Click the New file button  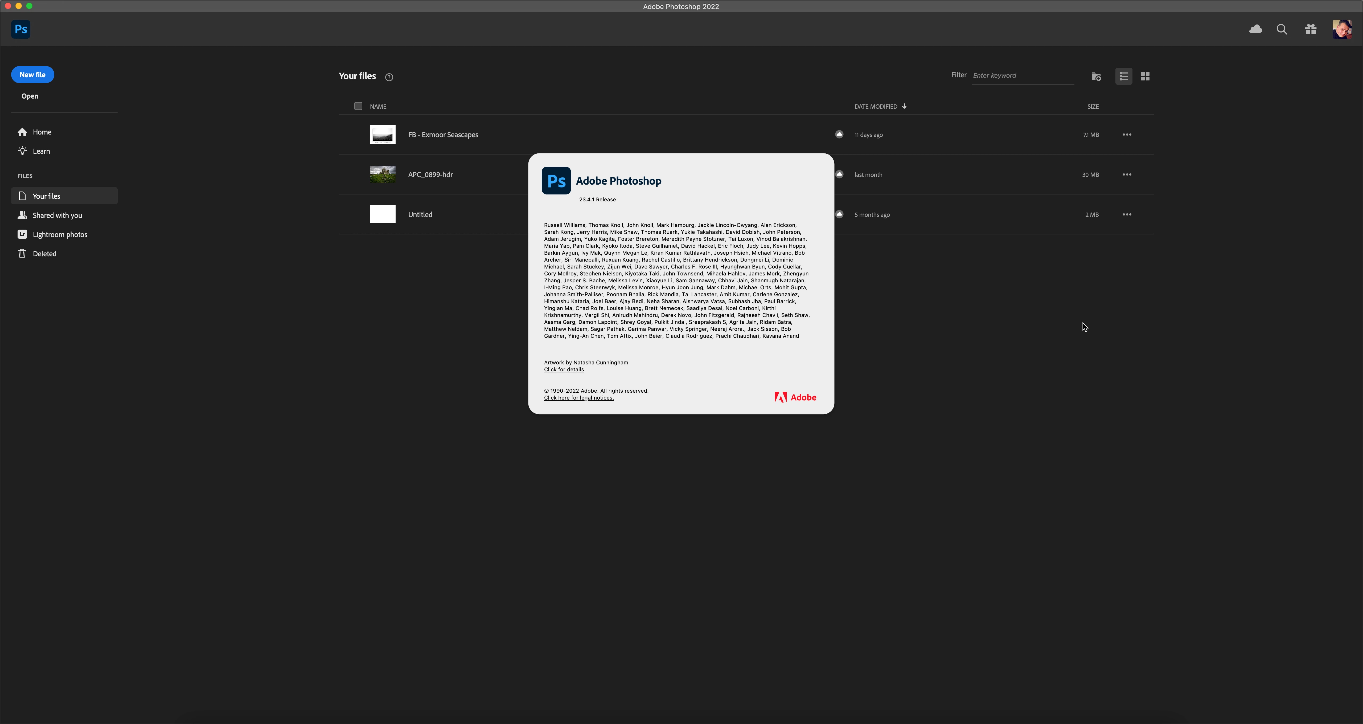pos(32,75)
